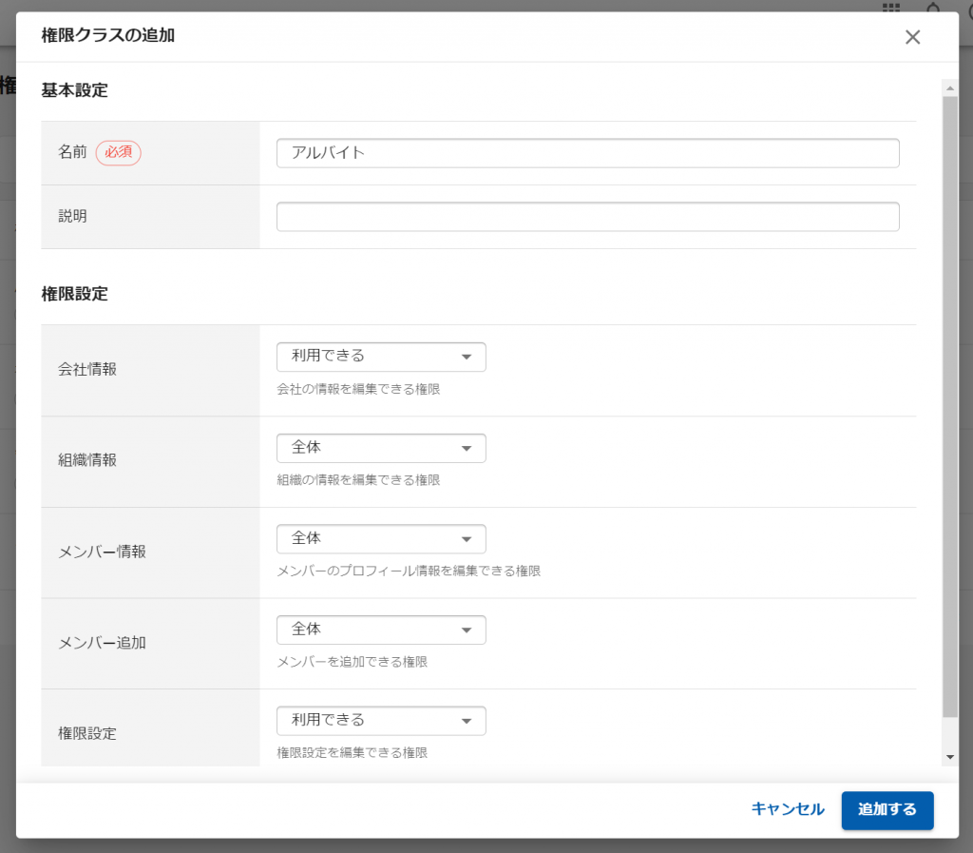Click the text メンバーのプロフィール情報を編集できる権限
Image resolution: width=973 pixels, height=853 pixels.
point(409,572)
